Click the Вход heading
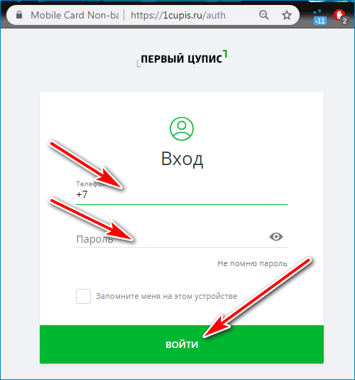The height and width of the screenshot is (380, 355). pos(182,159)
